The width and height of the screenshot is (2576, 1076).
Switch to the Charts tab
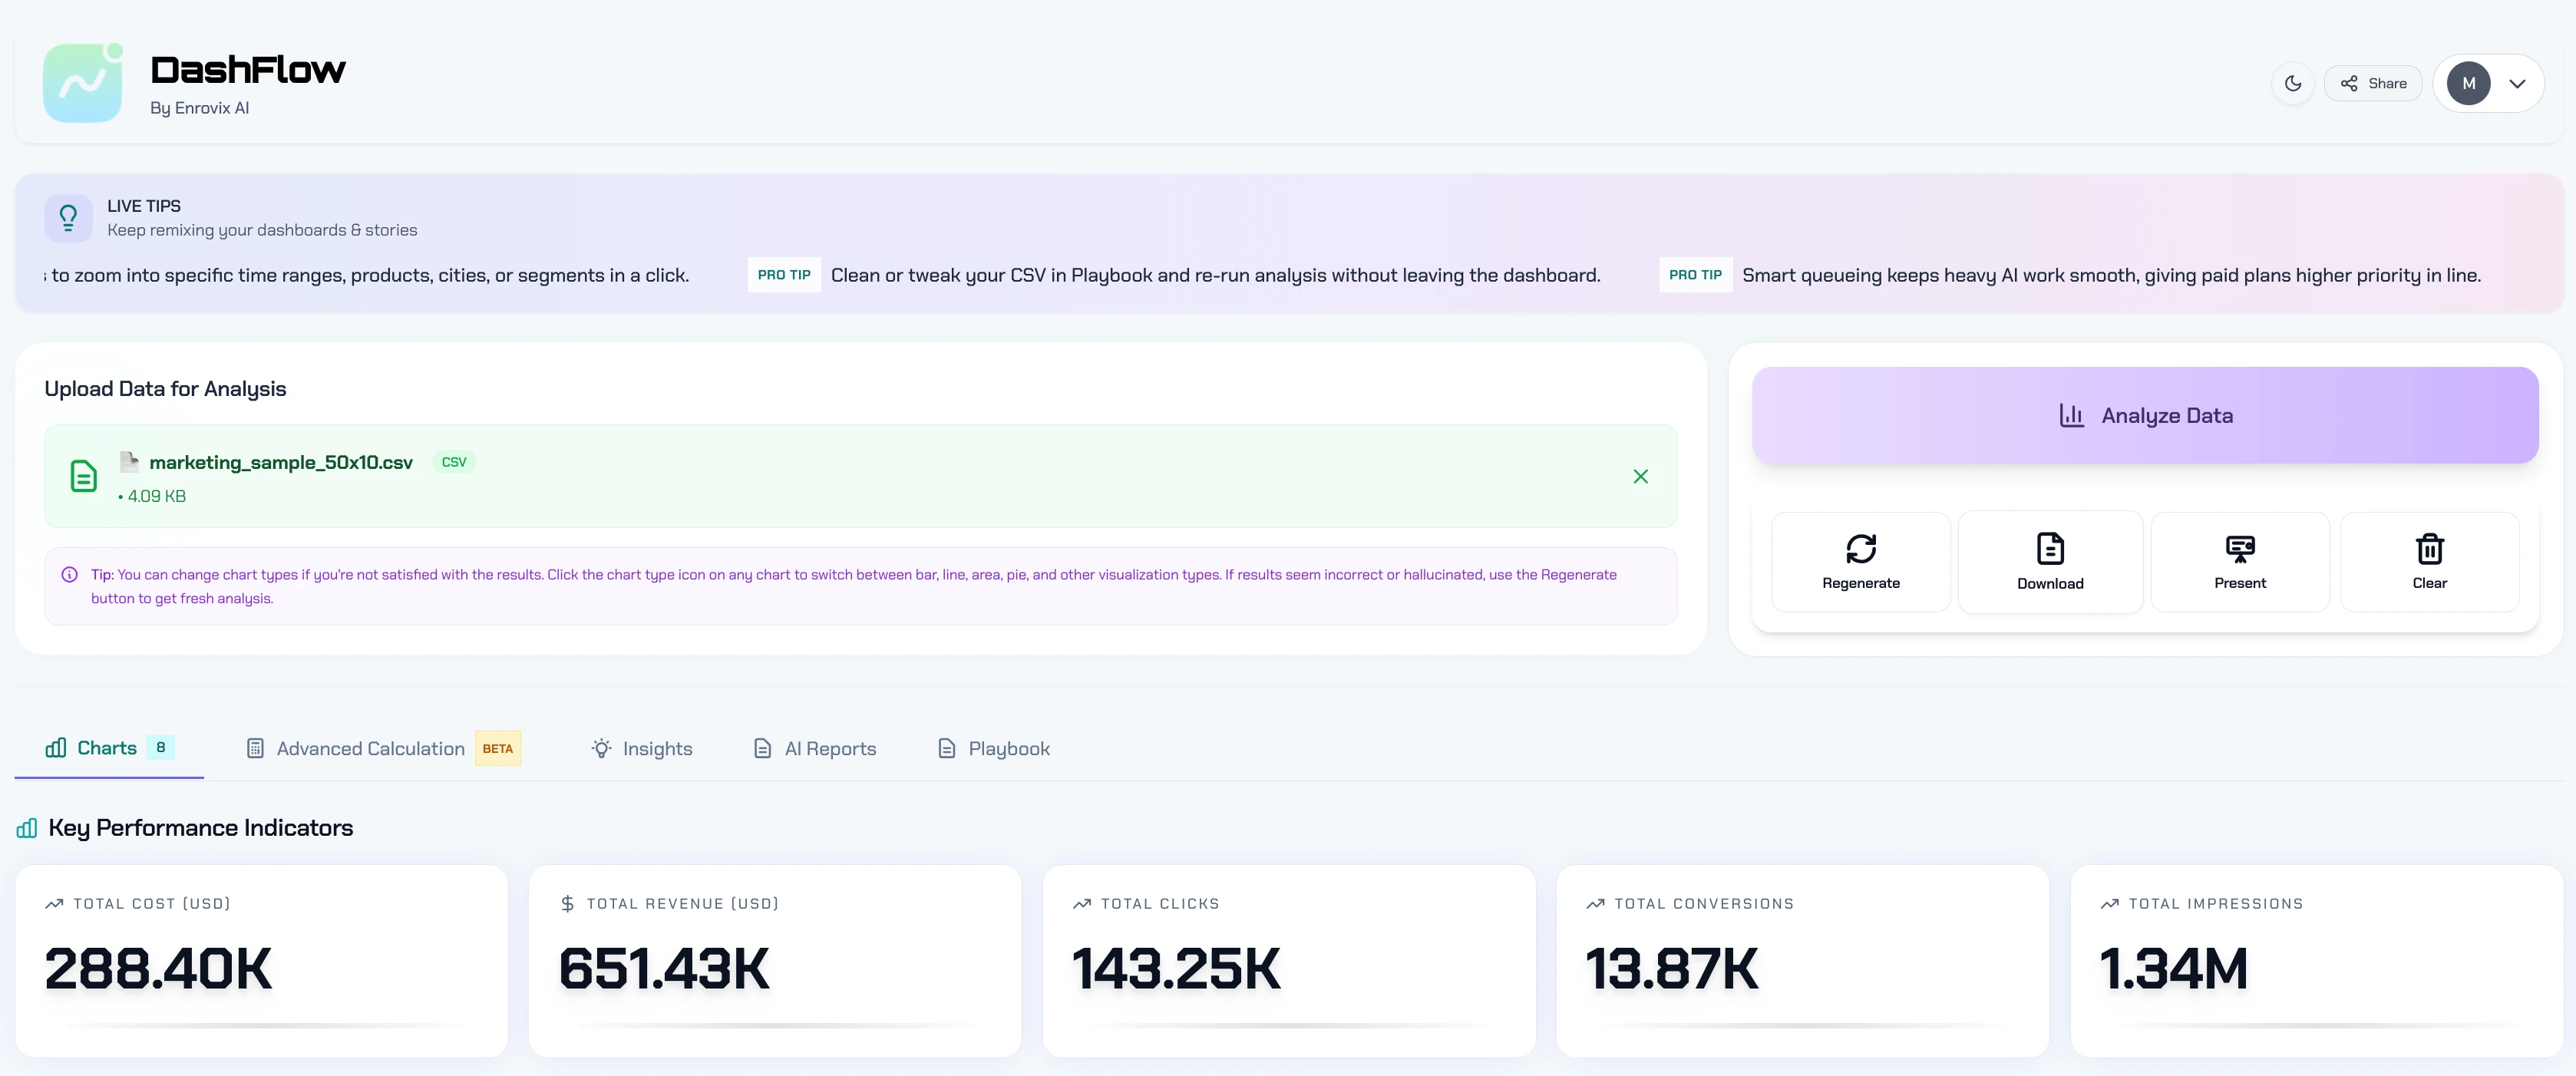point(108,748)
